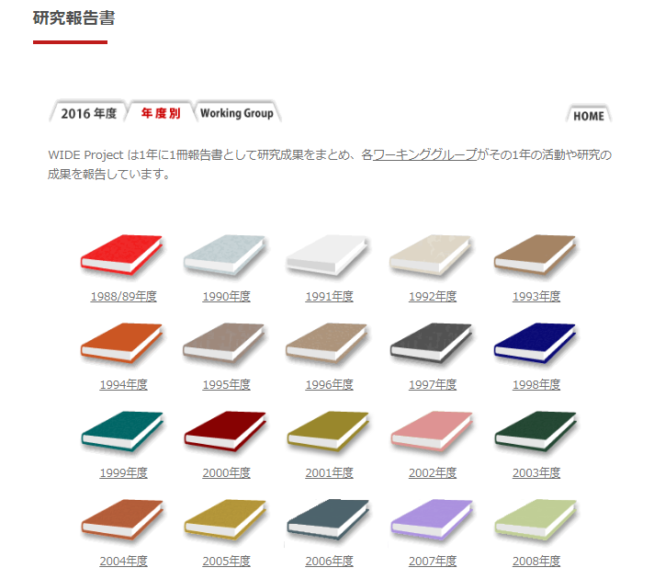This screenshot has width=654, height=579.
Task: Open the Working Group tab
Action: 237,112
